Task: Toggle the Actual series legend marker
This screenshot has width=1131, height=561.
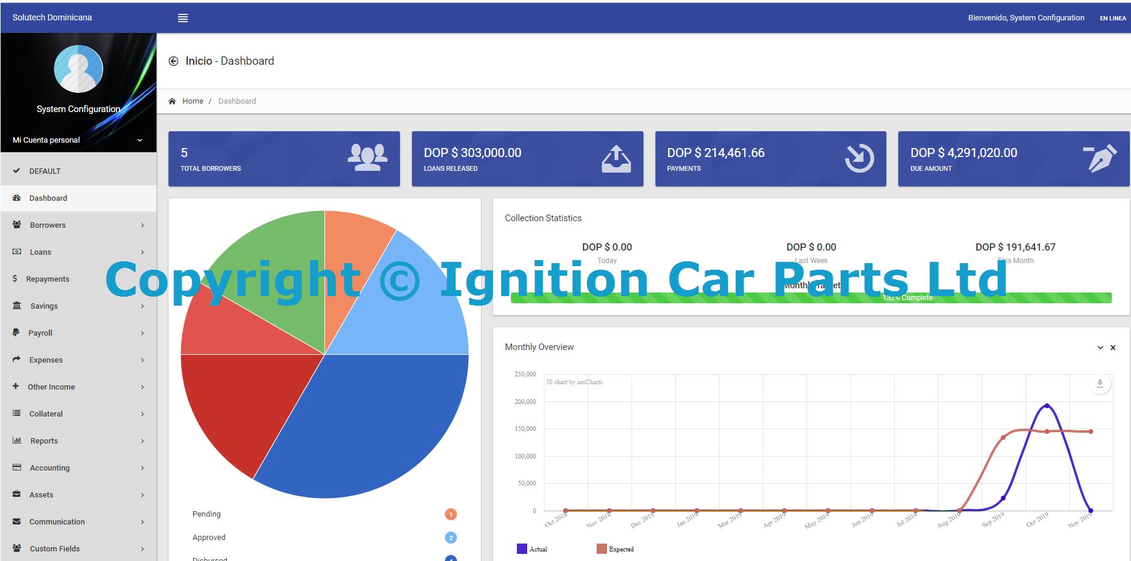Action: click(x=522, y=548)
